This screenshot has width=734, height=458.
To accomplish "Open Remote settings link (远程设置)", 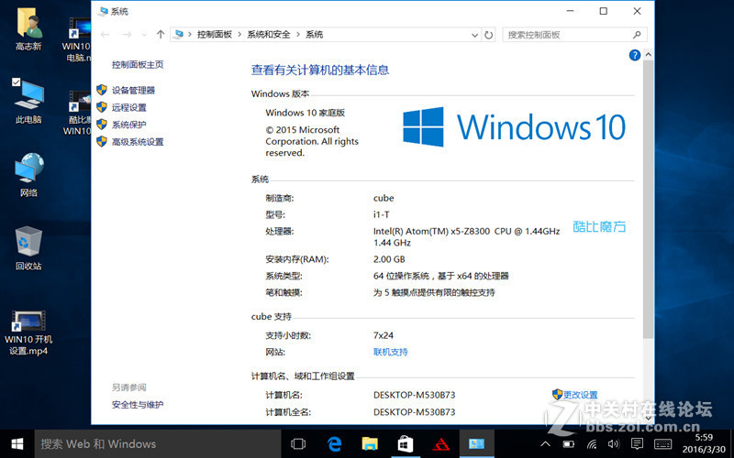I will [128, 107].
